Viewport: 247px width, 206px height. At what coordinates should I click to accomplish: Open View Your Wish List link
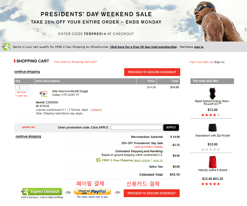point(201,62)
